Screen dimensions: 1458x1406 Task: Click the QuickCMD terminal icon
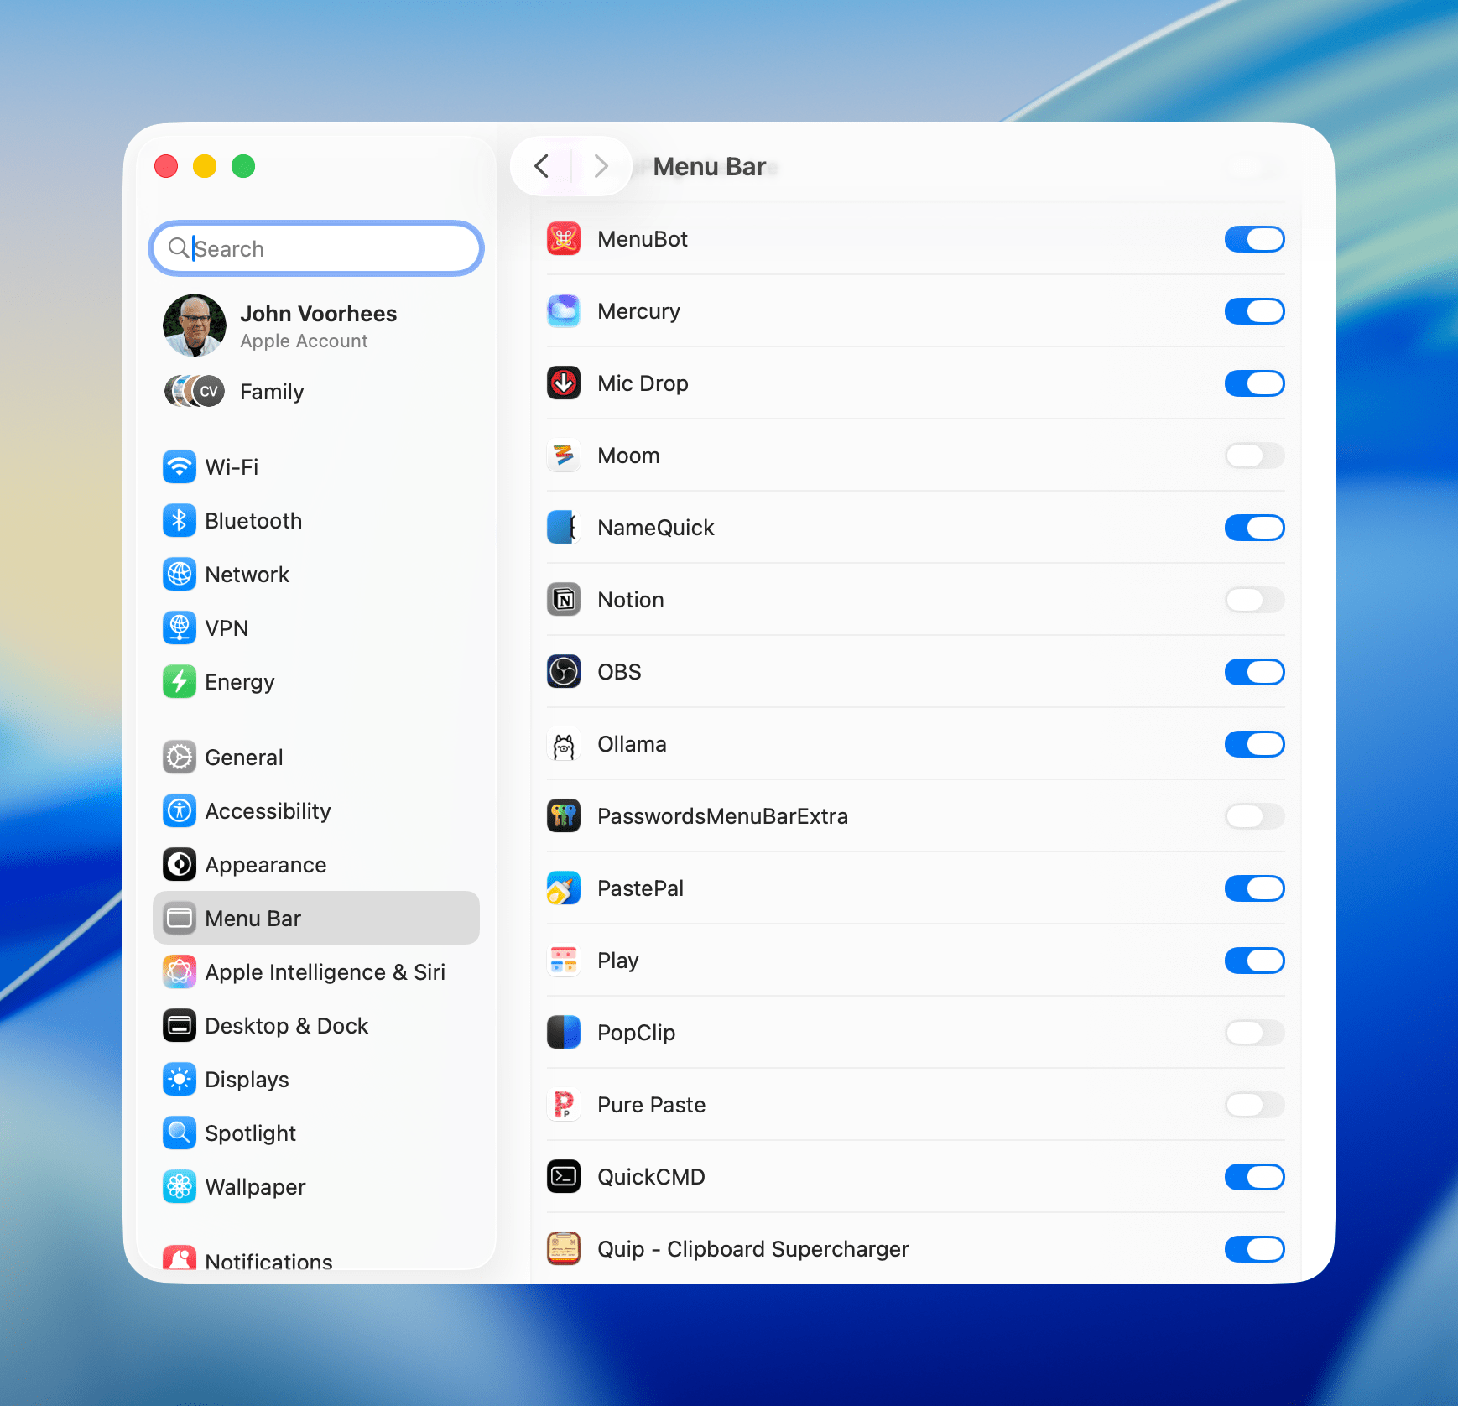click(564, 1177)
